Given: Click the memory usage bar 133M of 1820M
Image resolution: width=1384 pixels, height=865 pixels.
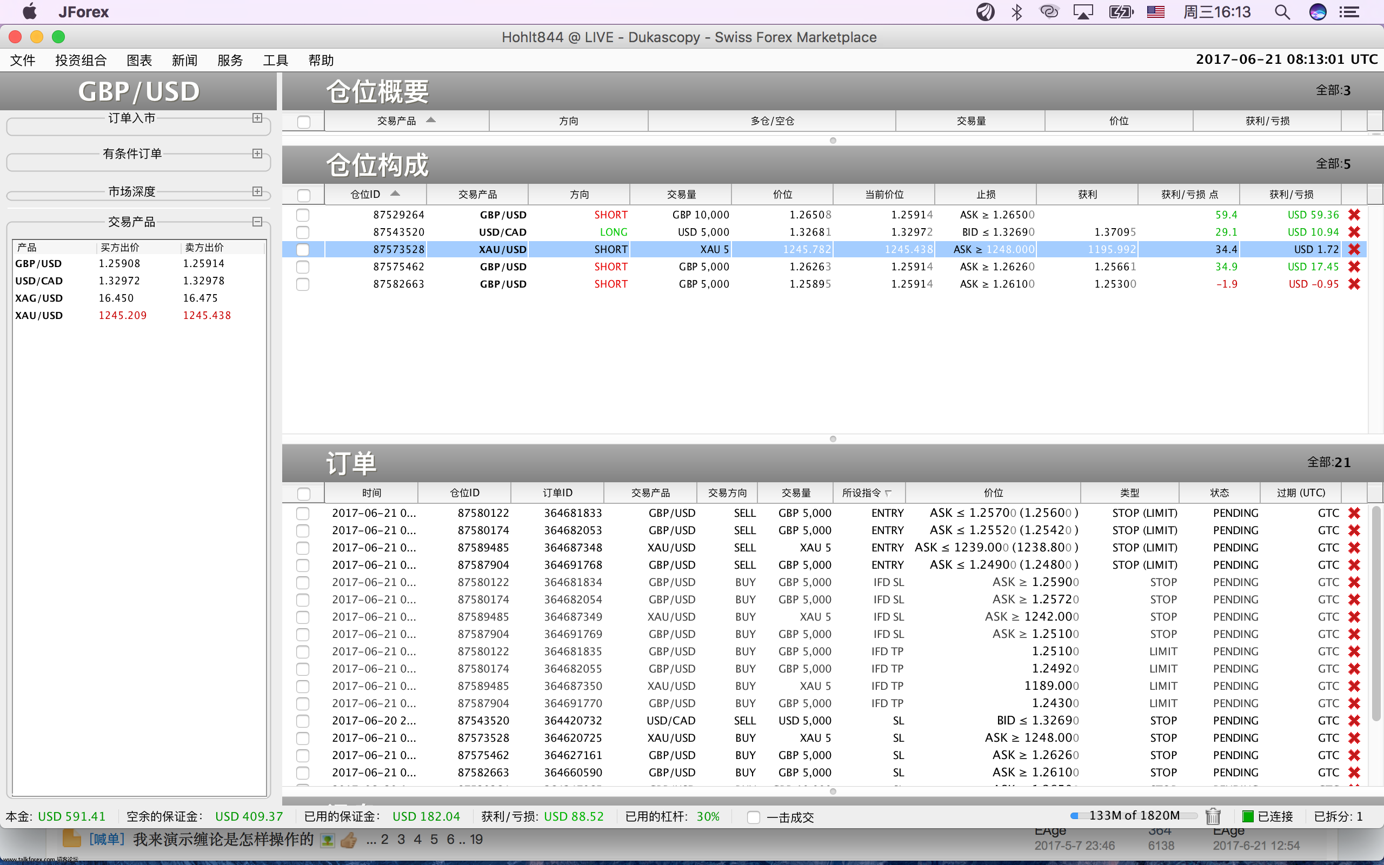Looking at the screenshot, I should pos(1134,816).
